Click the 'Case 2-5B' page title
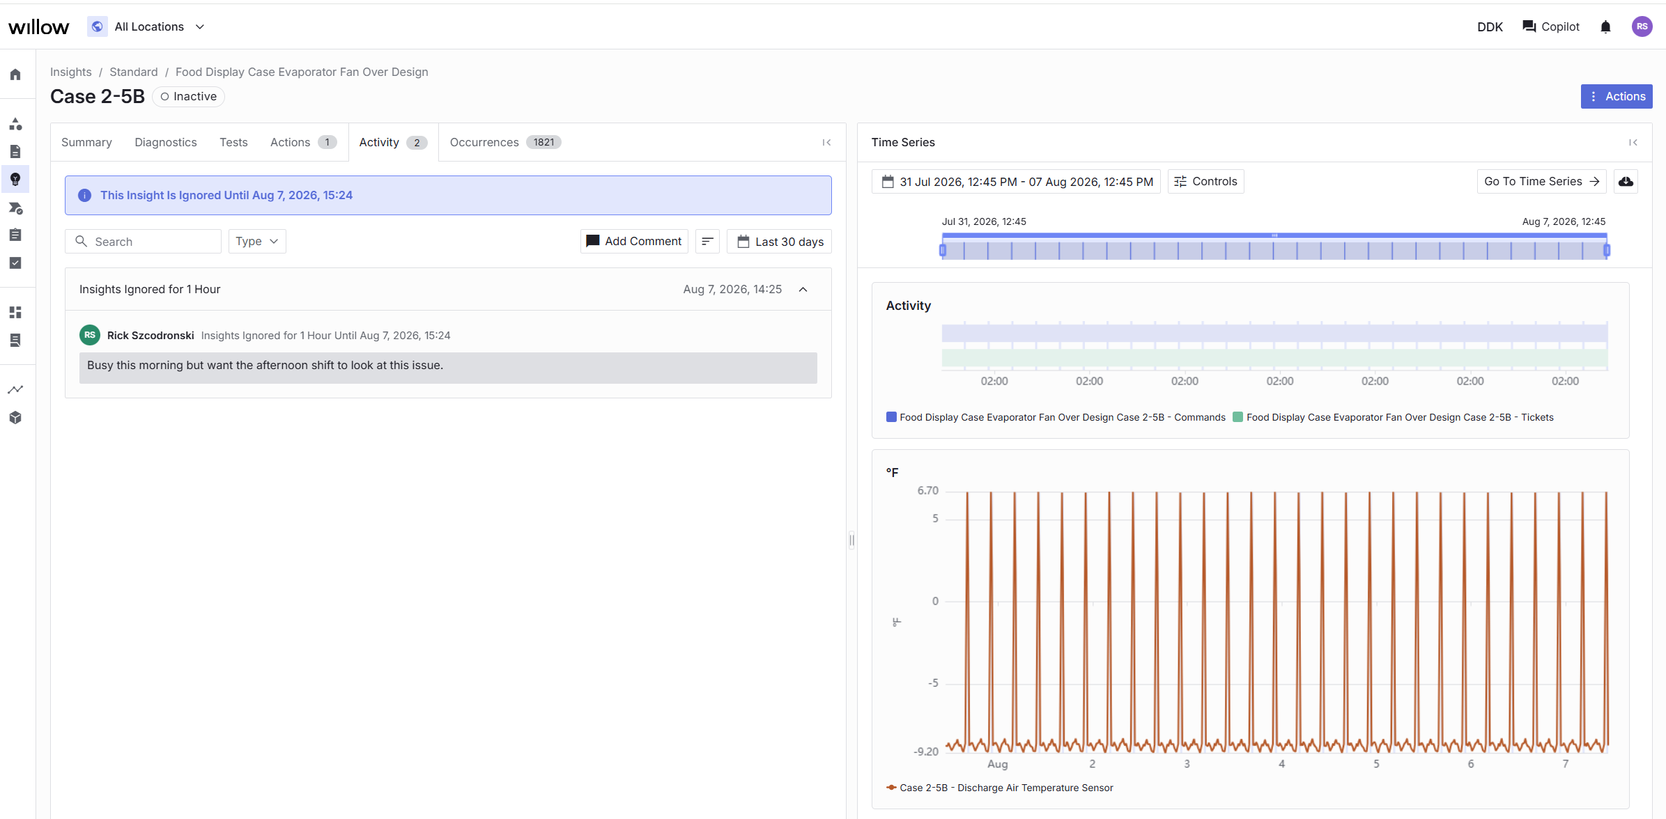The image size is (1666, 819). tap(98, 97)
